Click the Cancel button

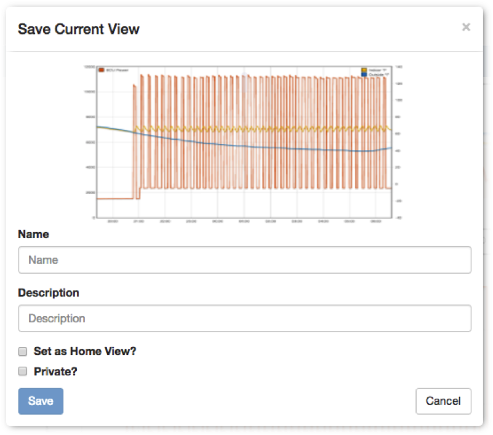(443, 401)
